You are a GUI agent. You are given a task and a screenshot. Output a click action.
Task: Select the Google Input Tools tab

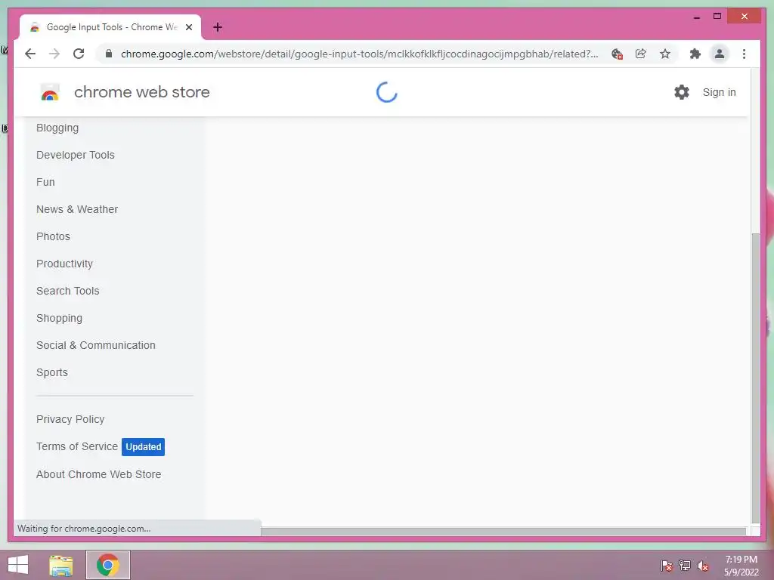coord(110,27)
